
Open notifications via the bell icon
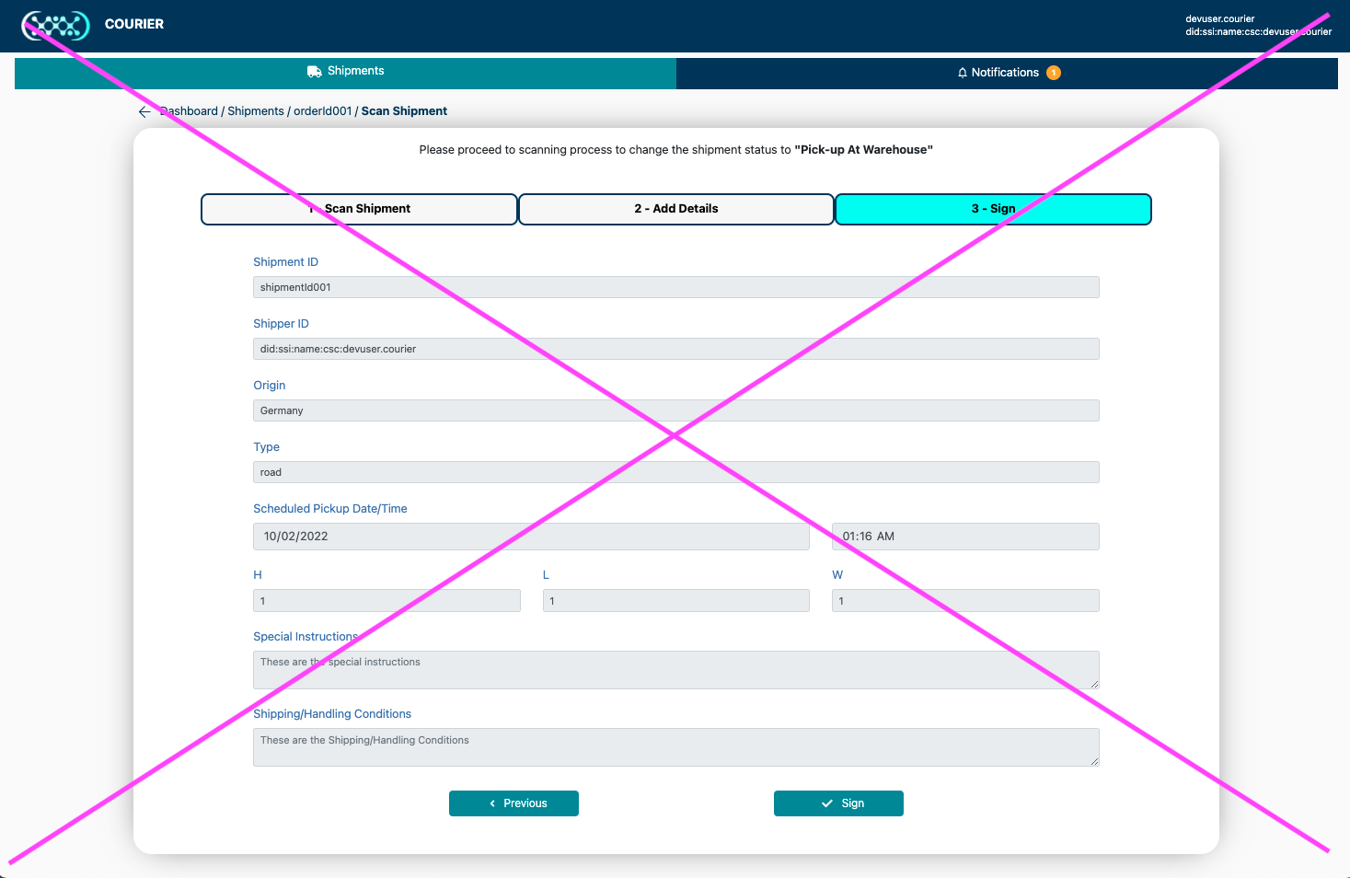click(x=962, y=72)
